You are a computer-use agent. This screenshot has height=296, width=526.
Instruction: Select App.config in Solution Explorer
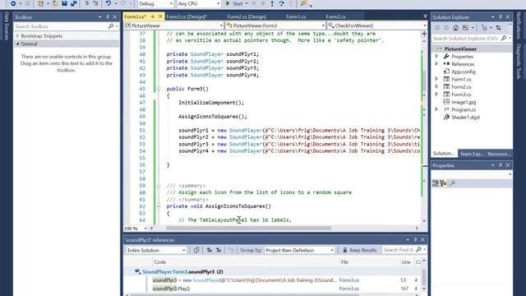pos(463,72)
